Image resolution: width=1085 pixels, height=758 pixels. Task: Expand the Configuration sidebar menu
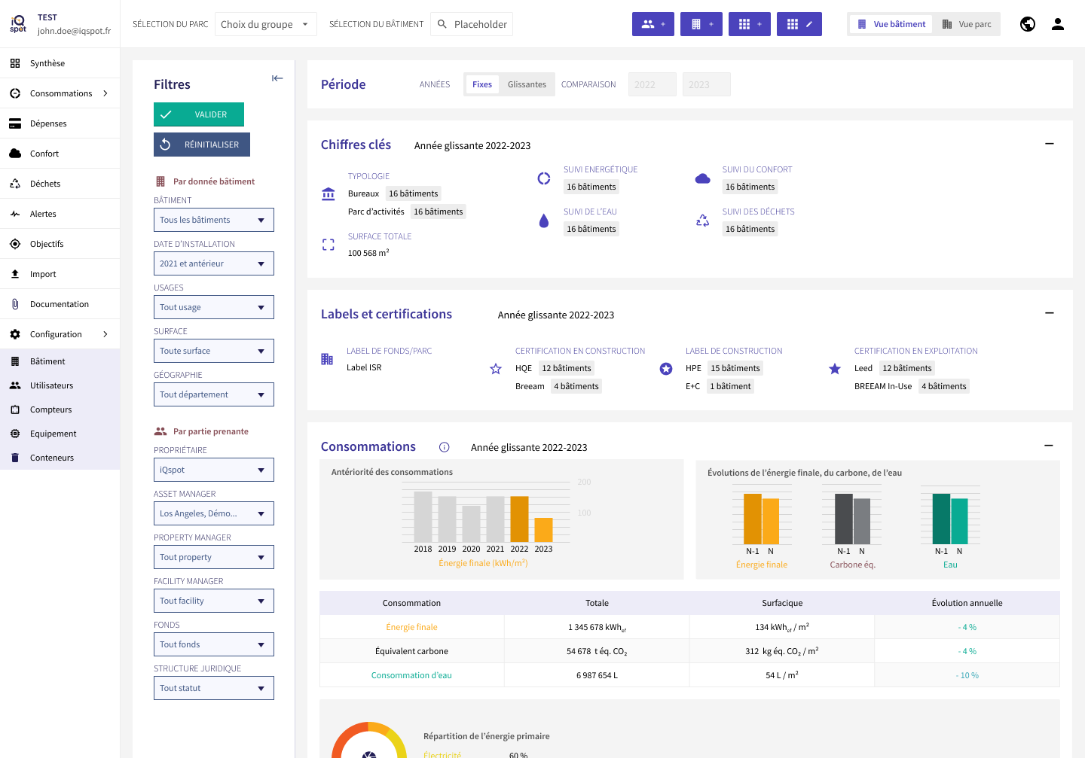[x=105, y=334]
